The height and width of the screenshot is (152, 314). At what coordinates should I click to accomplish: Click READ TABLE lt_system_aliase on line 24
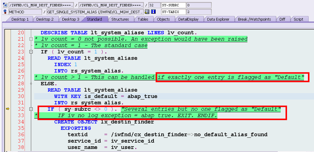point(92,58)
